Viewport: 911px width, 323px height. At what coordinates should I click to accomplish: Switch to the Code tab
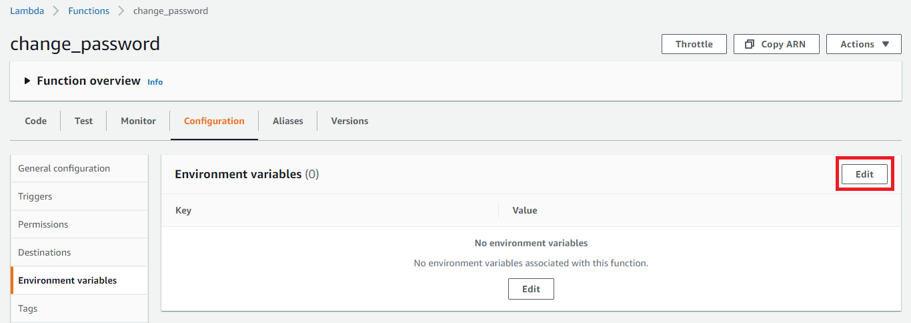(x=36, y=121)
